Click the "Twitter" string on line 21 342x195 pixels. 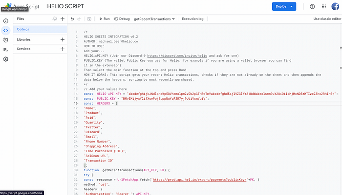tap(92, 127)
